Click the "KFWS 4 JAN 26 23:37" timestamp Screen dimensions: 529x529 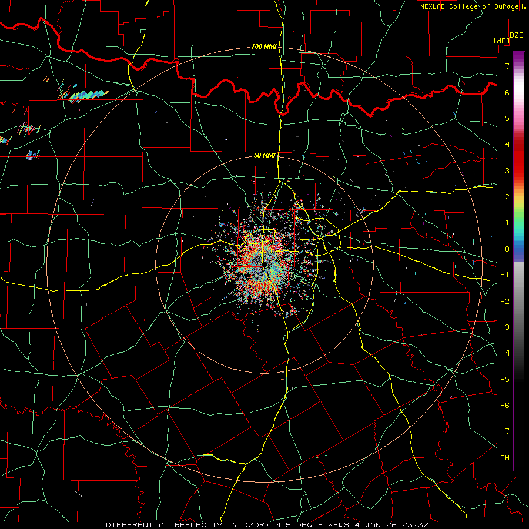[x=378, y=525]
